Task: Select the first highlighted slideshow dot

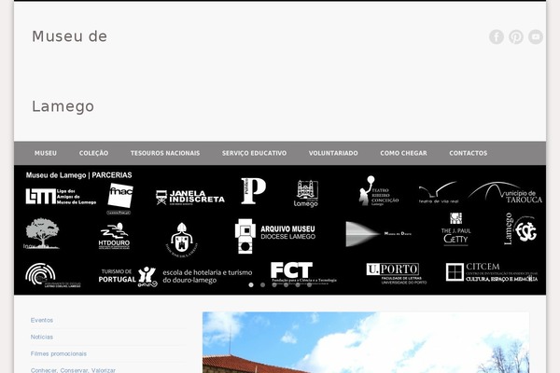Action: point(251,284)
